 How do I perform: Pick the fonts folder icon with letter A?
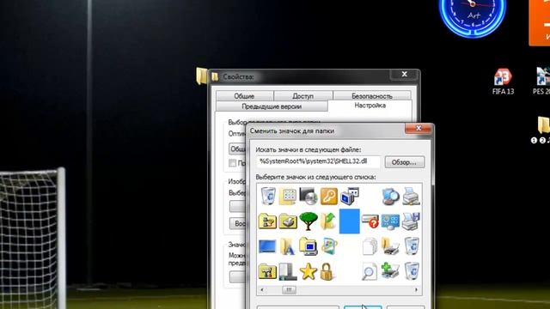(x=288, y=246)
